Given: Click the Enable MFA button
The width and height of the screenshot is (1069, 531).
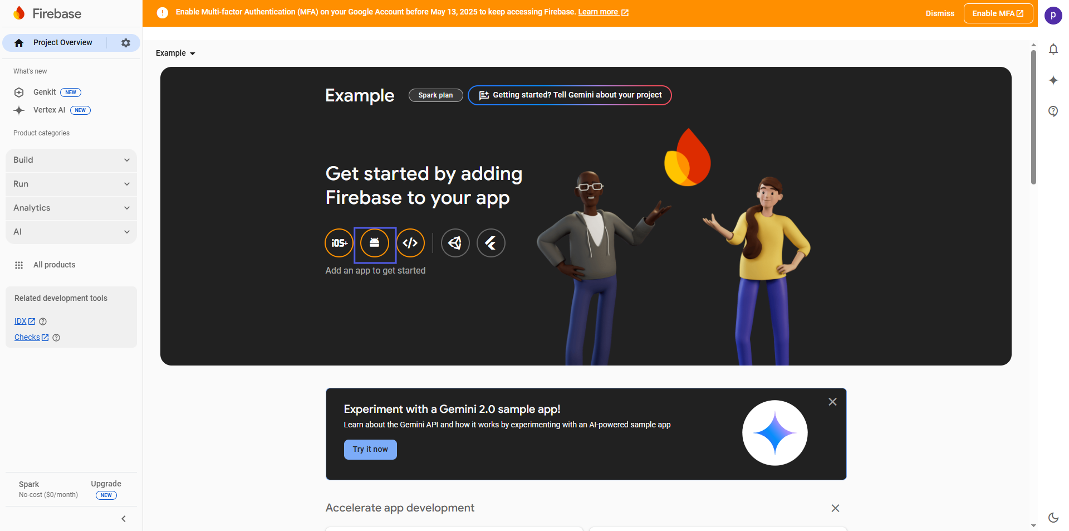Looking at the screenshot, I should [x=998, y=13].
